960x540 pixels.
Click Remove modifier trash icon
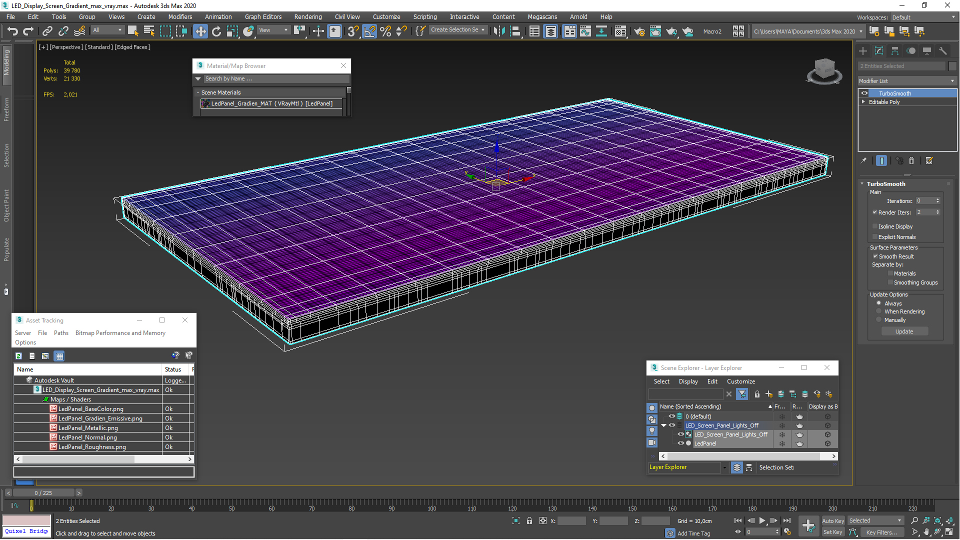coord(911,160)
